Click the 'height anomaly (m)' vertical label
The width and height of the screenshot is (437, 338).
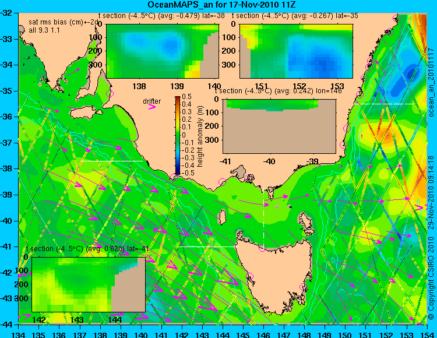click(199, 136)
